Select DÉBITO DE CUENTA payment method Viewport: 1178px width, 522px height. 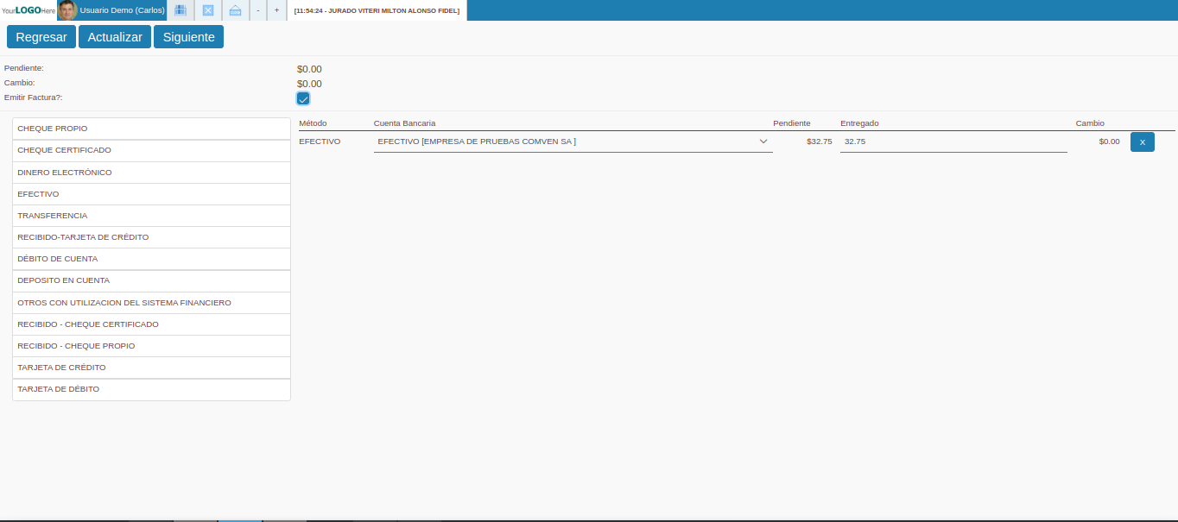pyautogui.click(x=151, y=259)
